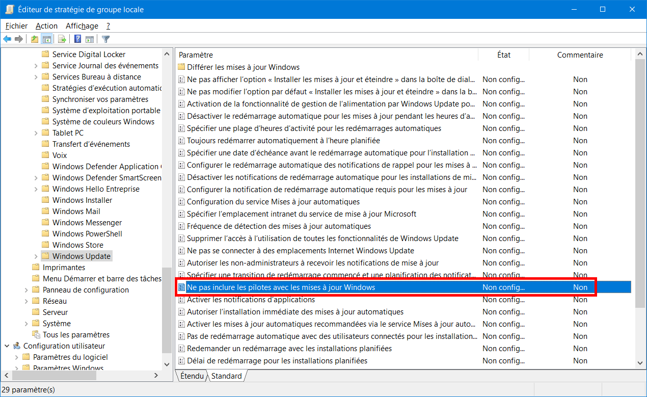647x397 pixels.
Task: Click the Export list toolbar icon
Action: 62,39
